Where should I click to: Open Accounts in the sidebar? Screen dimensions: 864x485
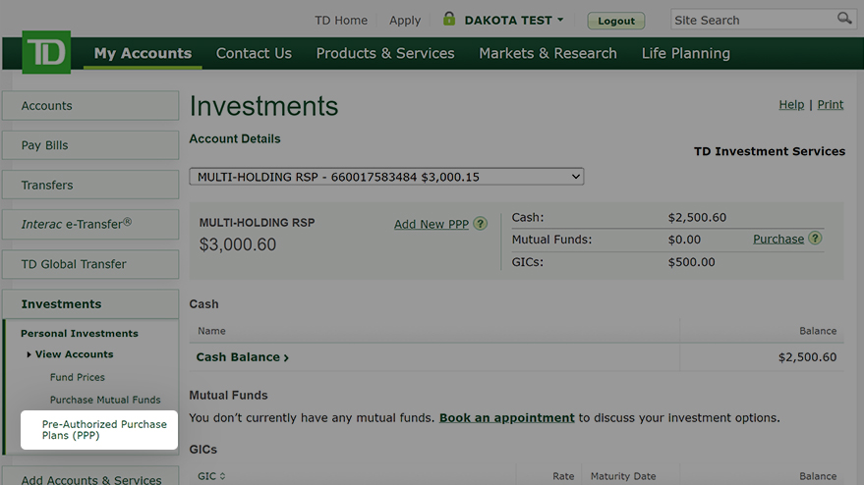point(90,106)
